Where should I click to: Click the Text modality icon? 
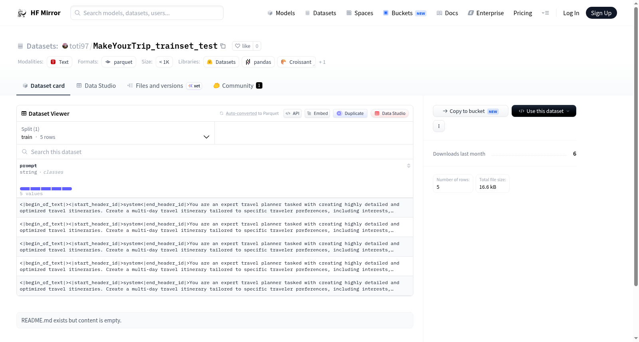click(53, 62)
